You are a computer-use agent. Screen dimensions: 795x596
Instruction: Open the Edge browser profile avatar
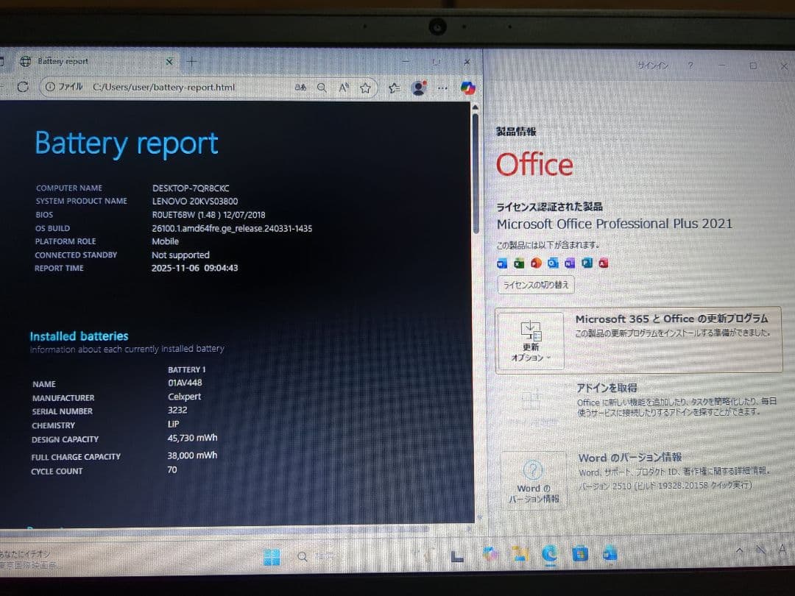(x=419, y=88)
